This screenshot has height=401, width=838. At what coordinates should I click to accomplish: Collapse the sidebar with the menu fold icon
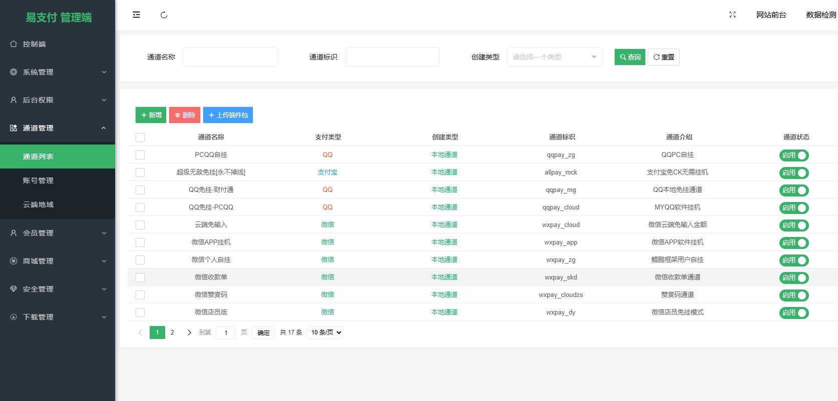[x=136, y=15]
